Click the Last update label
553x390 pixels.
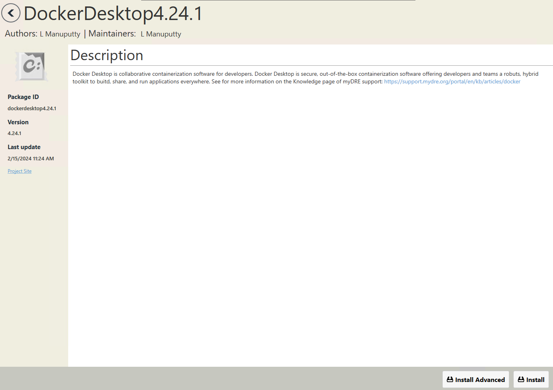coord(24,147)
